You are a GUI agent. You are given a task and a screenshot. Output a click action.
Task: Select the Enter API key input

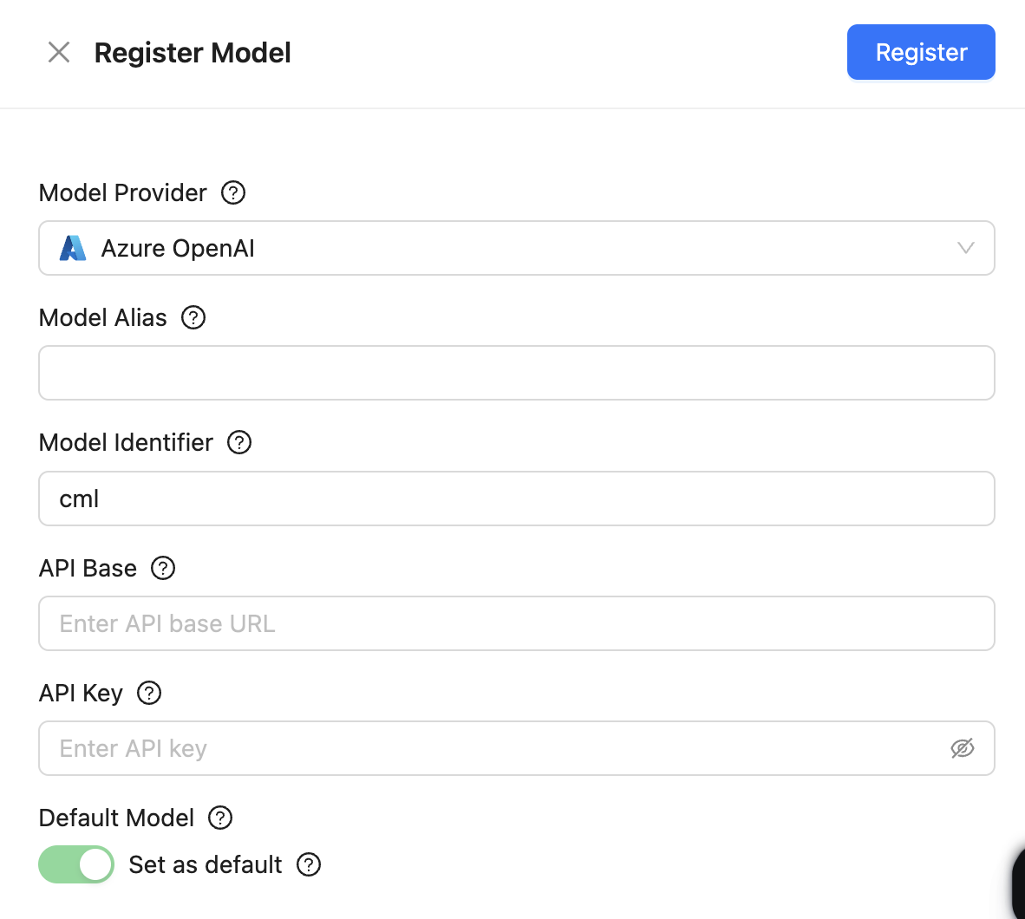tap(494, 748)
